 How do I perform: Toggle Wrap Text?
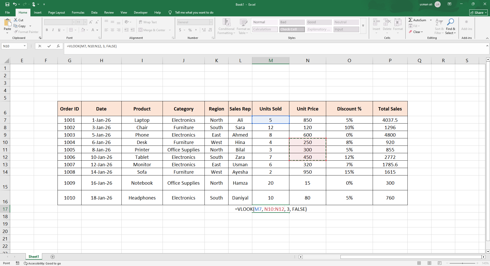[148, 22]
